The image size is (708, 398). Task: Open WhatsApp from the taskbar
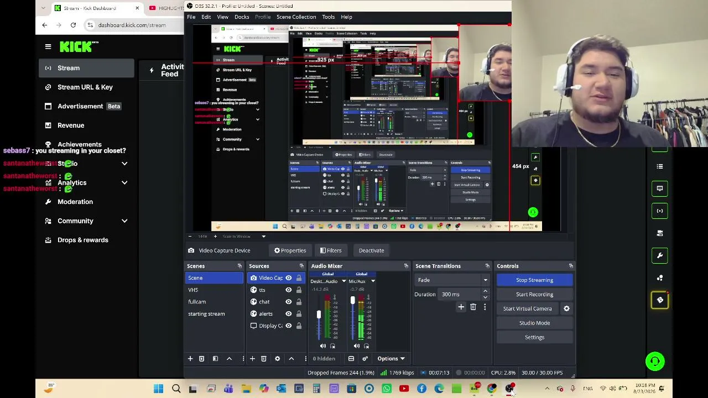coord(387,389)
